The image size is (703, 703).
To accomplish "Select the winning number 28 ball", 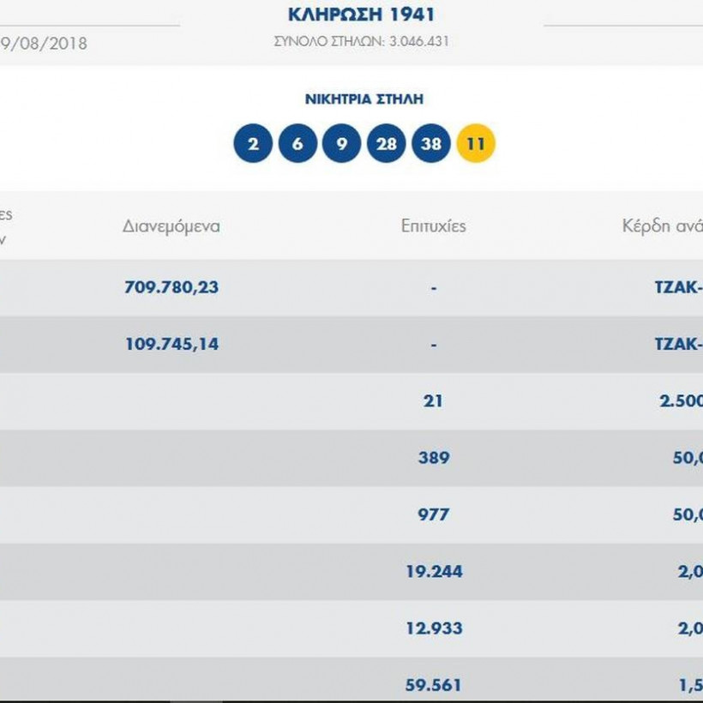I will [x=387, y=144].
